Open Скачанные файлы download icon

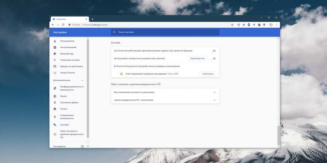tap(55, 103)
